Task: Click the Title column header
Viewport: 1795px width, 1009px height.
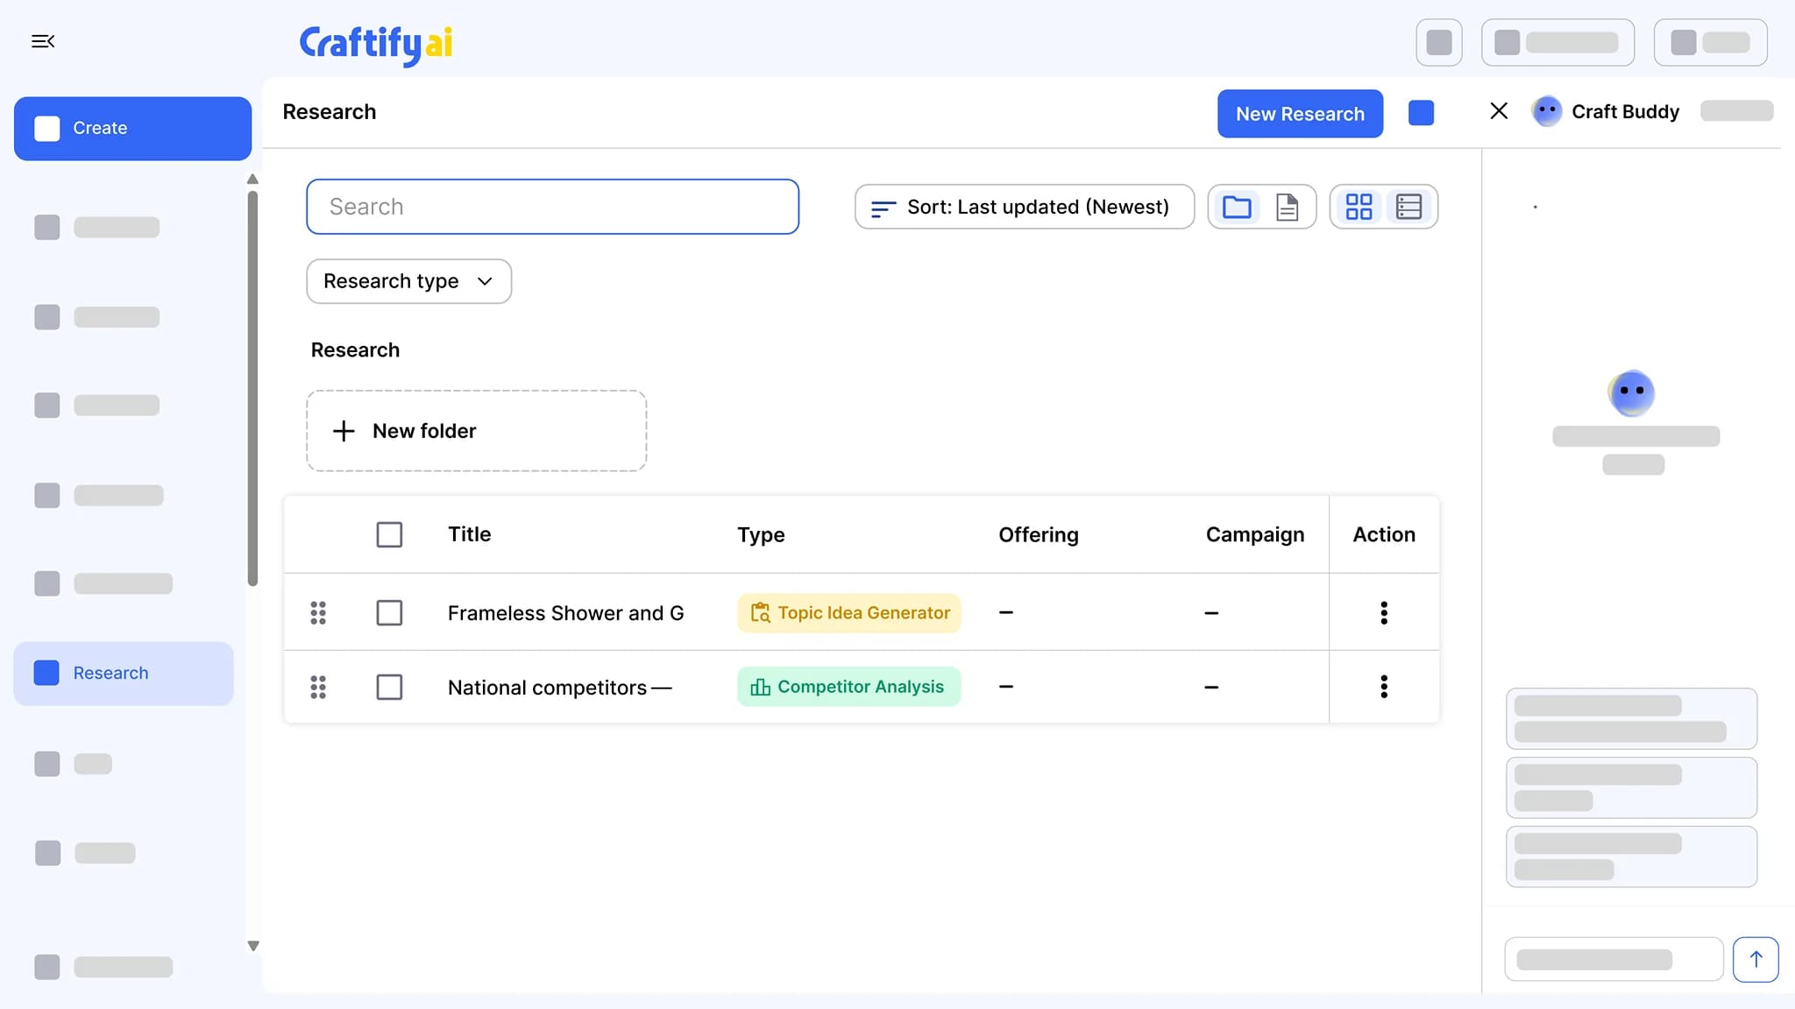Action: click(469, 534)
